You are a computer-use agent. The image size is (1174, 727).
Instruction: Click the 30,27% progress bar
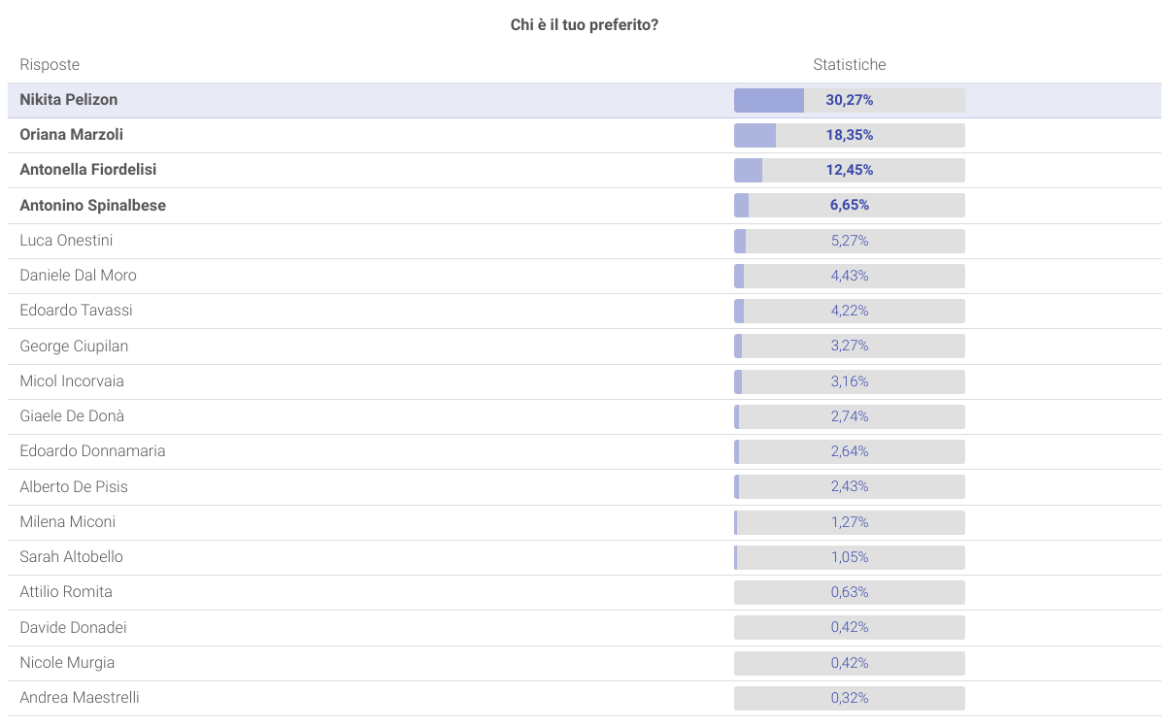pos(850,100)
